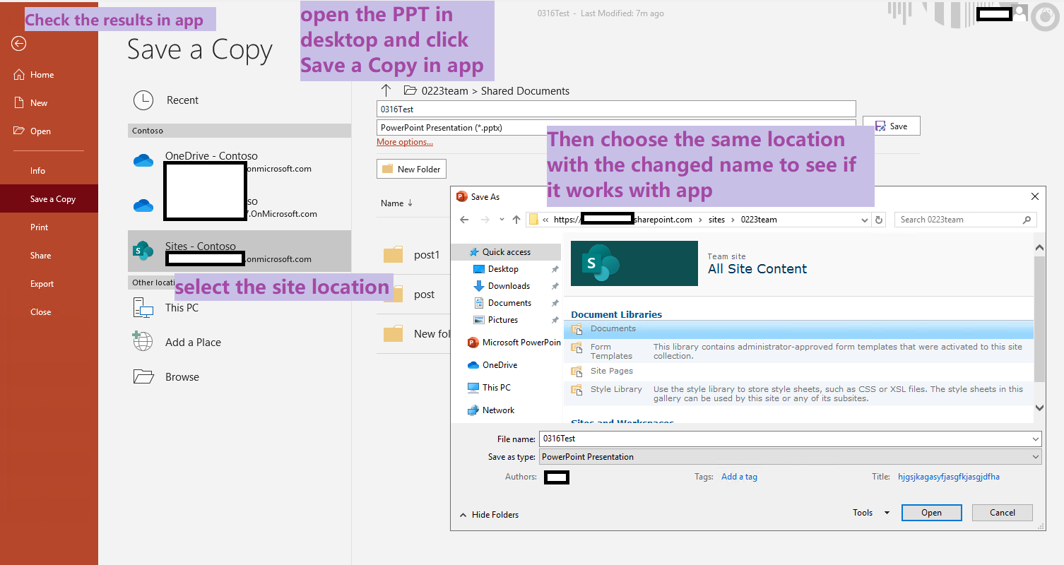Image resolution: width=1064 pixels, height=565 pixels.
Task: Open the Info page
Action: (x=37, y=171)
